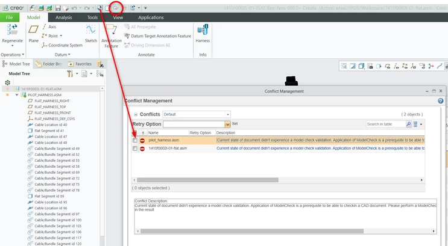This screenshot has height=246, width=448.
Task: Click the layer tree tab icon
Action: tap(100, 64)
